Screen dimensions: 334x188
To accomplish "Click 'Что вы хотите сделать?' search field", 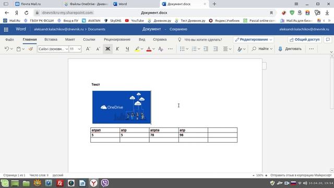I will 200,40.
